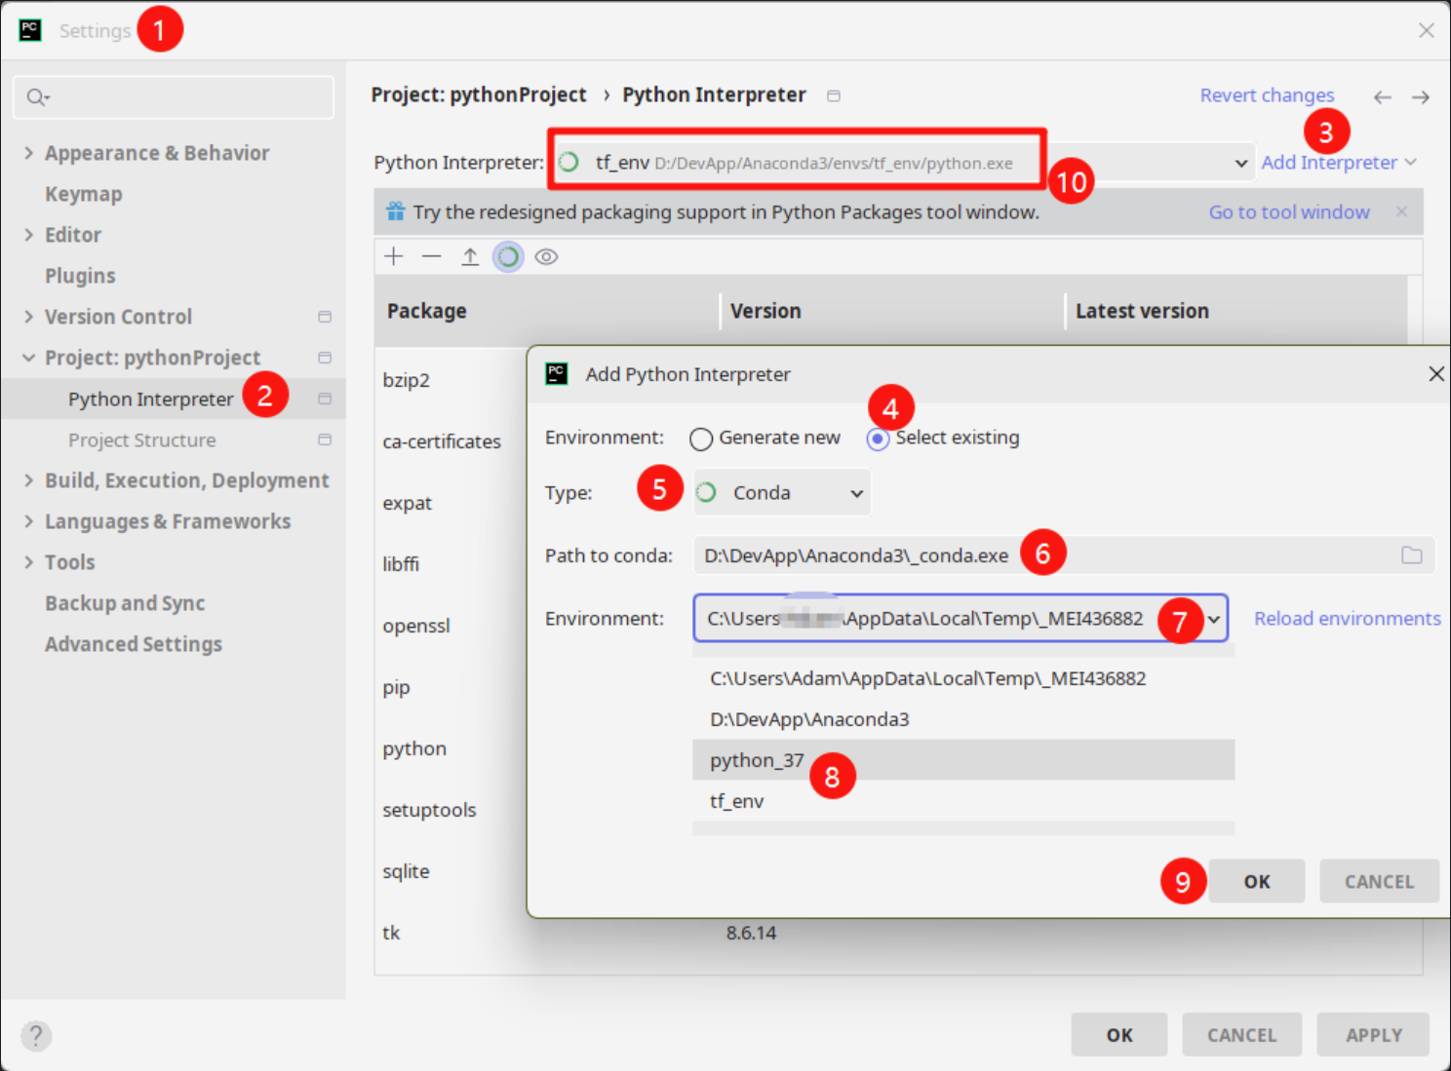Click APPLY in the Settings window
This screenshot has height=1071, width=1451.
[x=1374, y=1035]
